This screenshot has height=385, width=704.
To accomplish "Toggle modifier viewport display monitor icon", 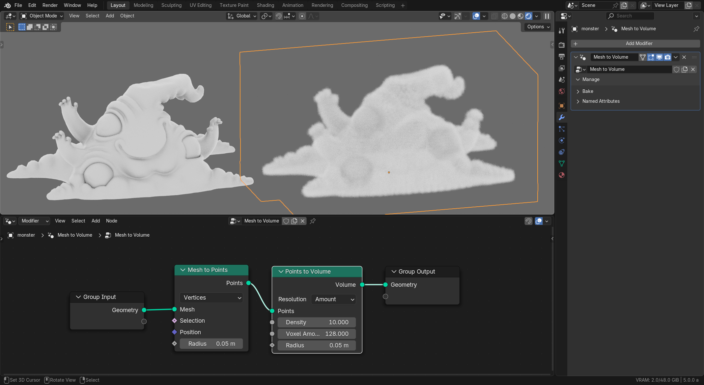I will (x=659, y=57).
